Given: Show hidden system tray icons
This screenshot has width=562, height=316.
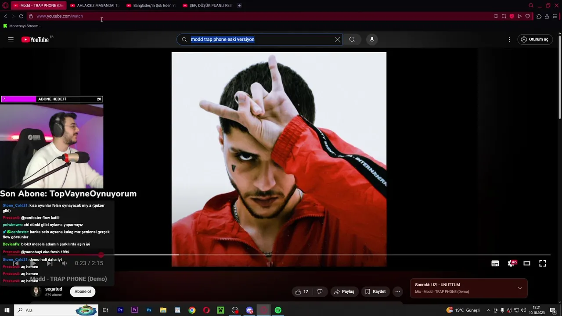Looking at the screenshot, I should pyautogui.click(x=488, y=310).
